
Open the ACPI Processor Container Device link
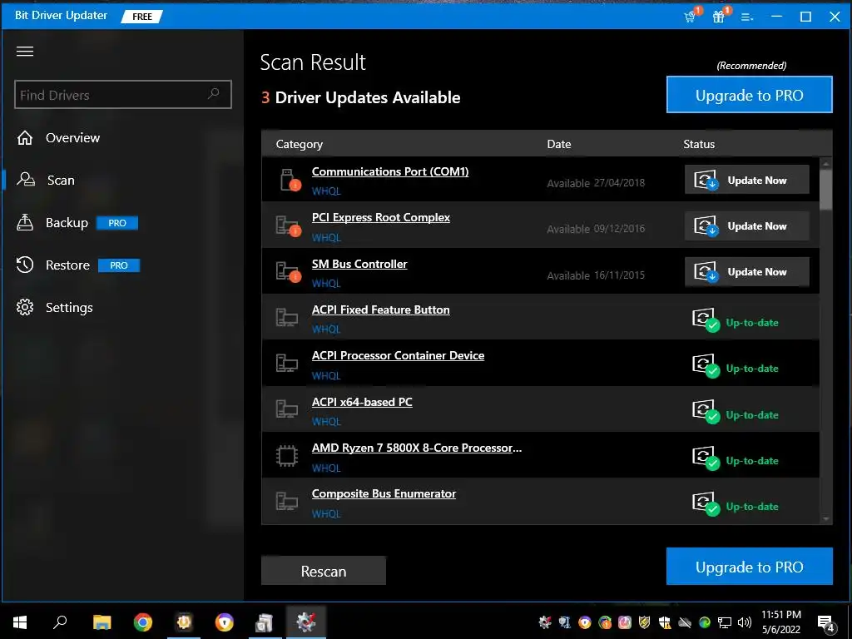click(398, 355)
